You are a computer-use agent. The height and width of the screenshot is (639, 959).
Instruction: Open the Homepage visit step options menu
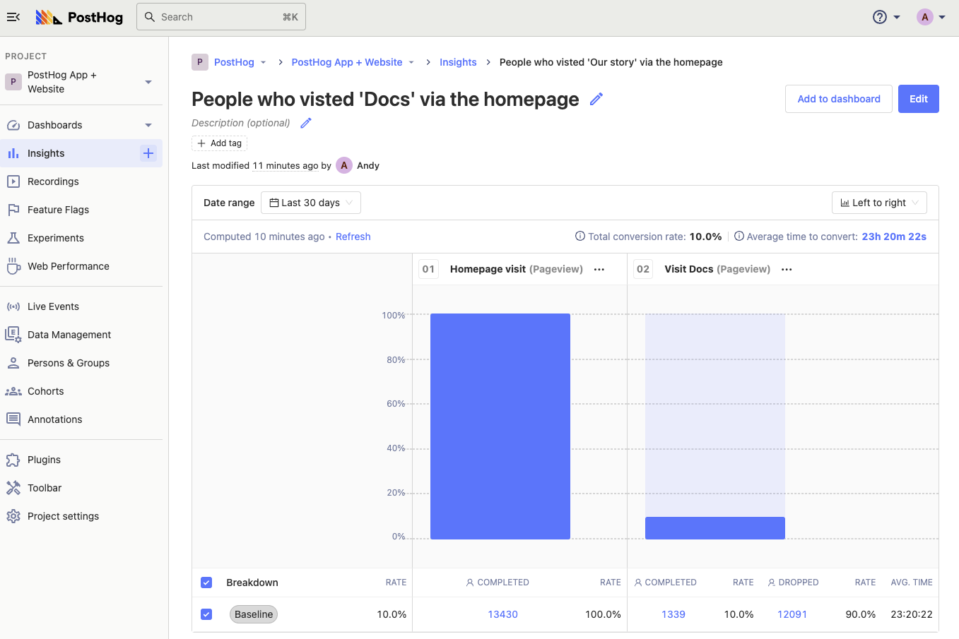599,270
